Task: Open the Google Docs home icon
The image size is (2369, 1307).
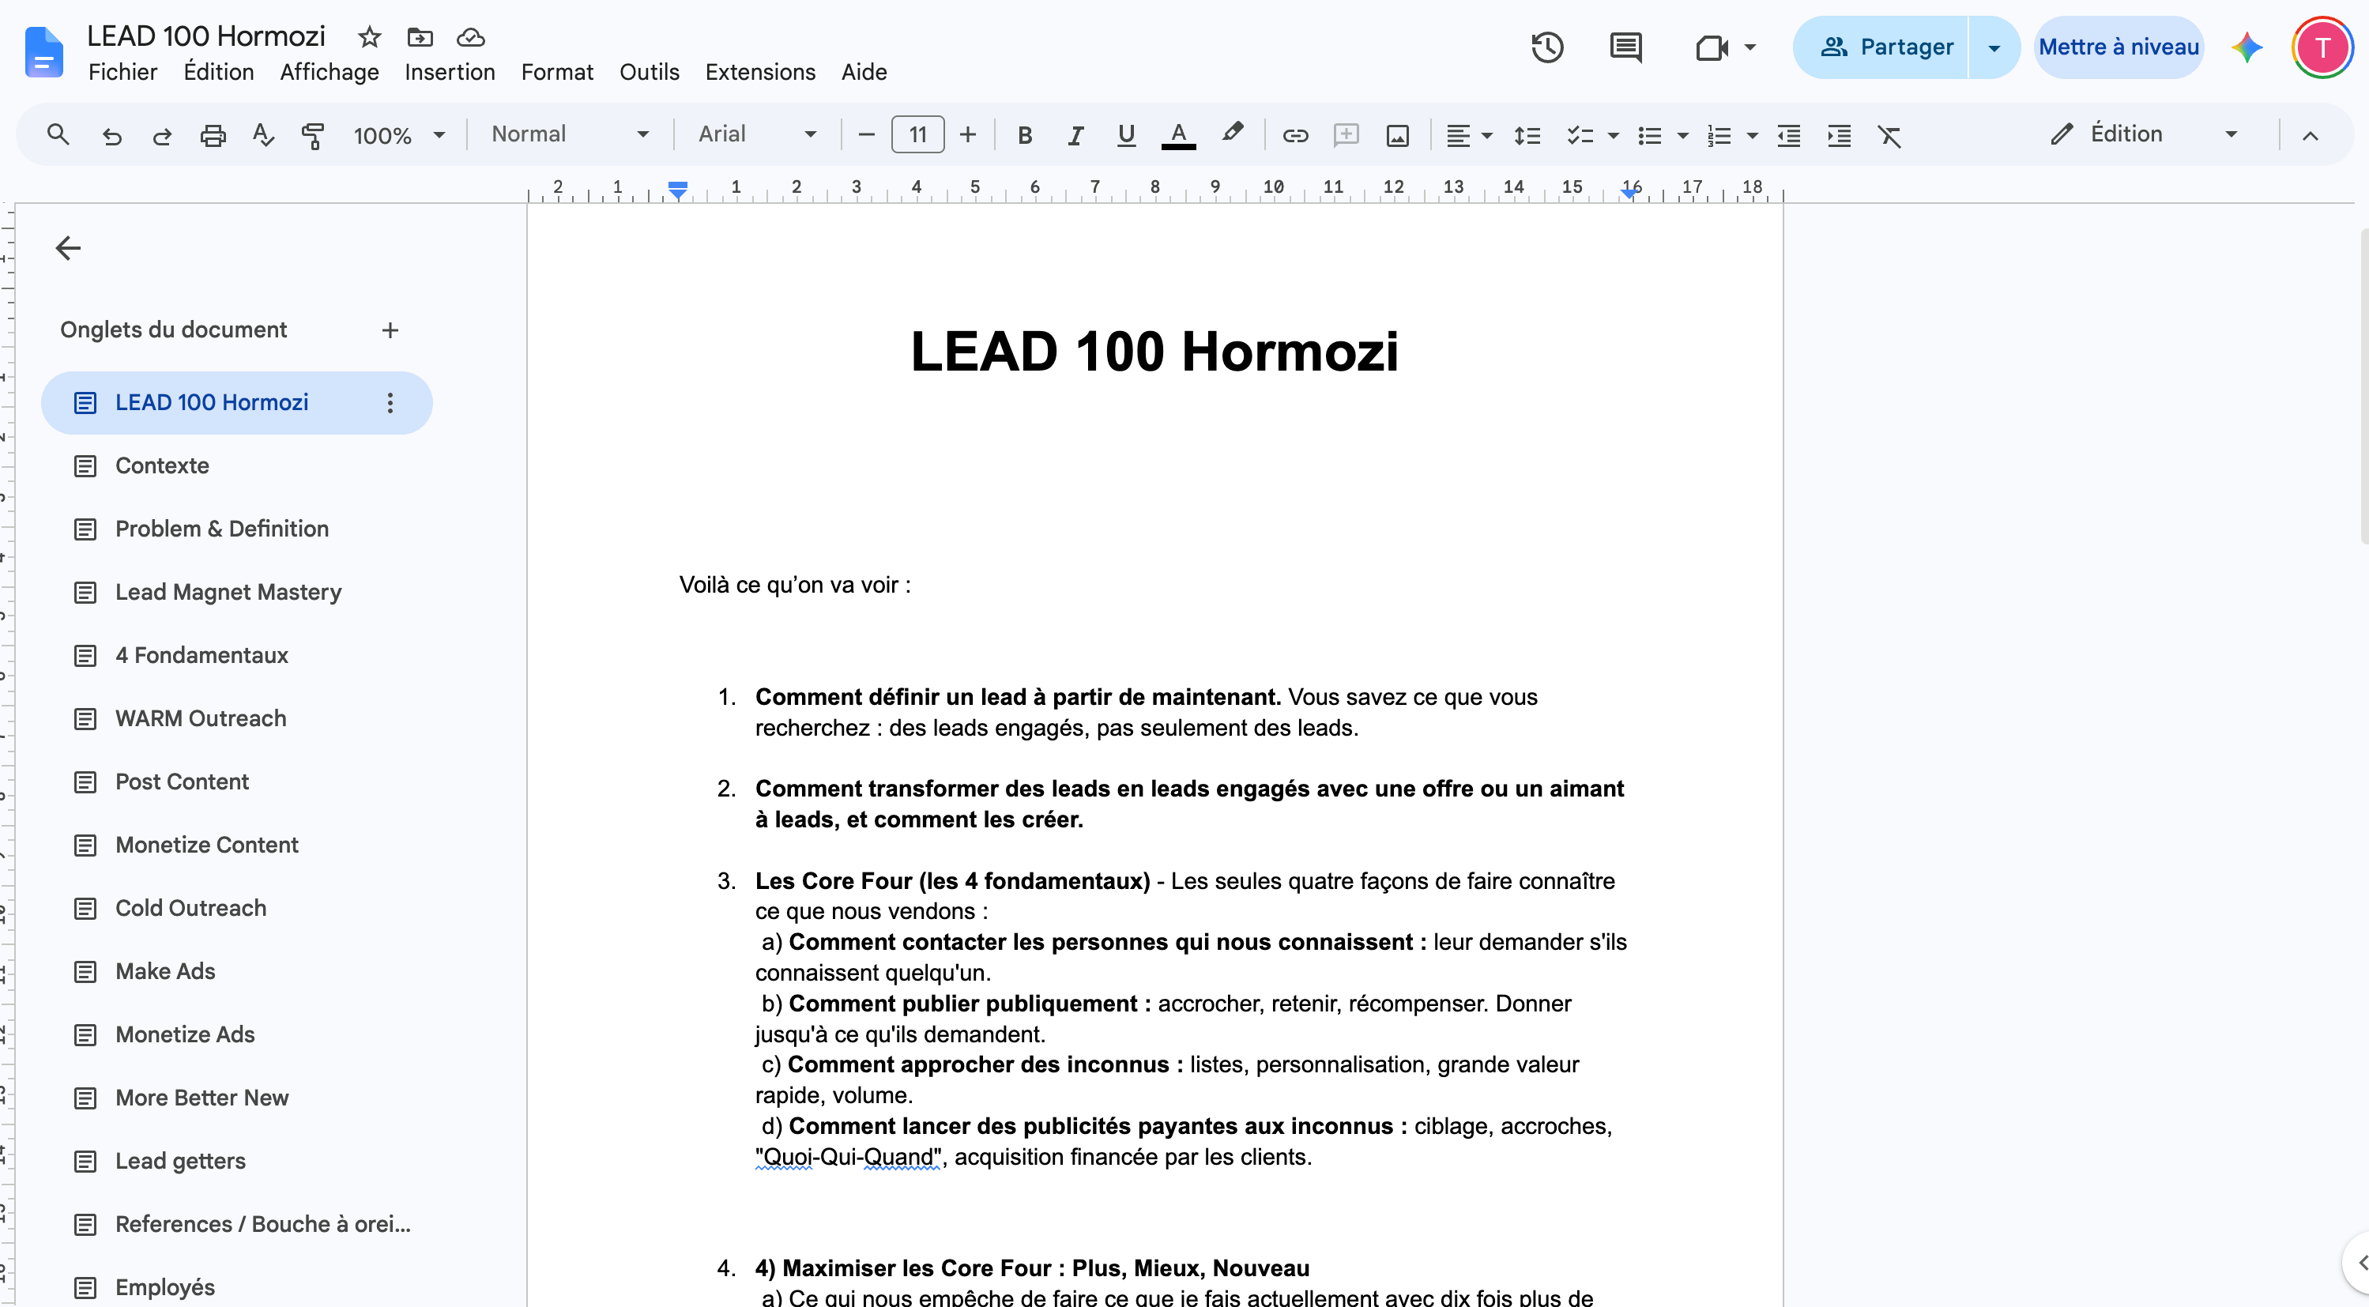Action: click(x=43, y=52)
